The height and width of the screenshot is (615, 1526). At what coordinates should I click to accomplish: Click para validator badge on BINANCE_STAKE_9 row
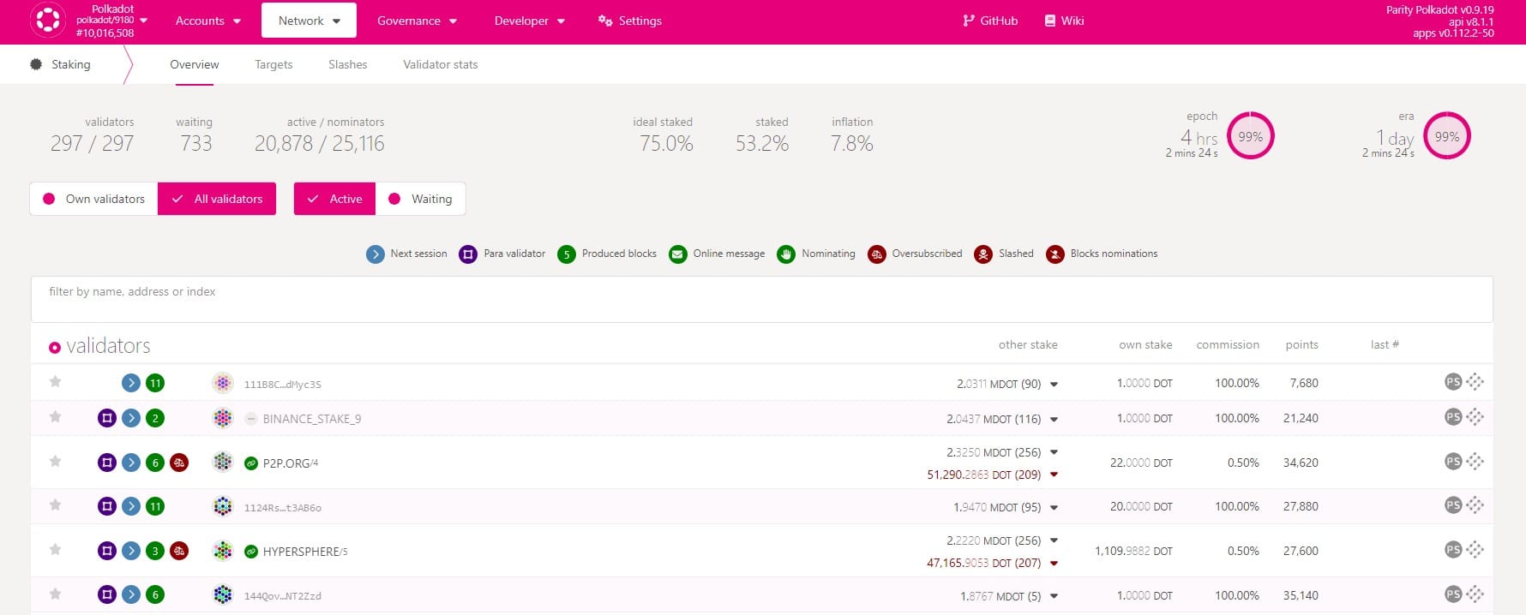click(x=107, y=418)
